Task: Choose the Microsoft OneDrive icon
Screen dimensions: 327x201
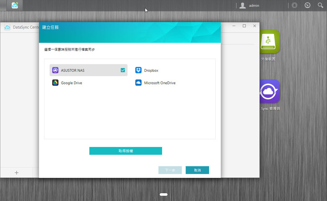Action: 138,83
